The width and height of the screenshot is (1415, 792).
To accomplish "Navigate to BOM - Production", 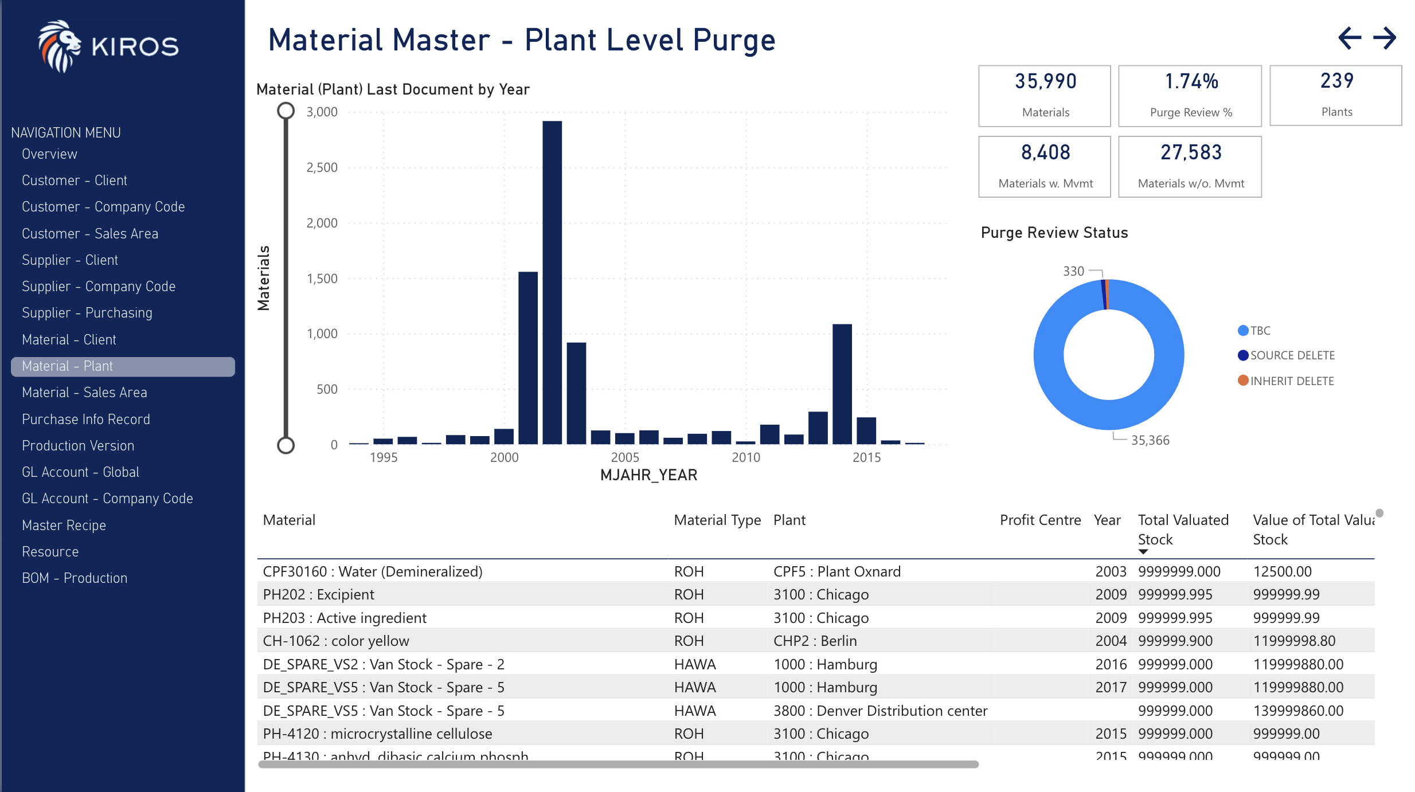I will (x=75, y=578).
